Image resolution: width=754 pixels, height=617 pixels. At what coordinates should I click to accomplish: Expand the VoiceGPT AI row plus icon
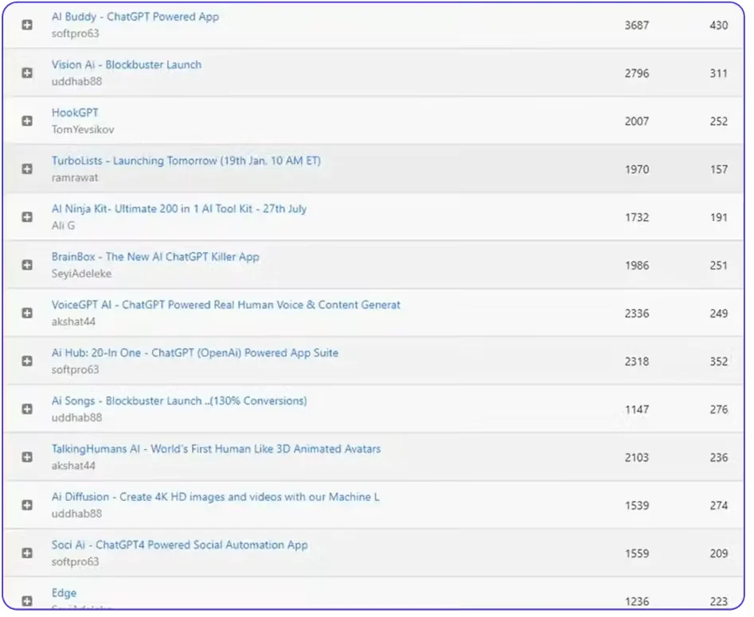click(27, 313)
